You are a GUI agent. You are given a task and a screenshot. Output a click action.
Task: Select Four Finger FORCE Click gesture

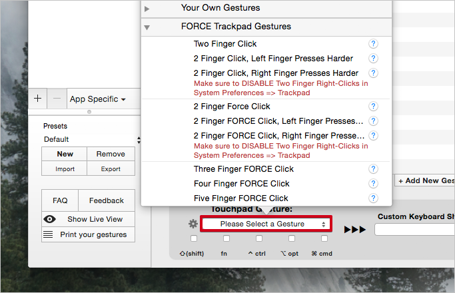(x=241, y=184)
